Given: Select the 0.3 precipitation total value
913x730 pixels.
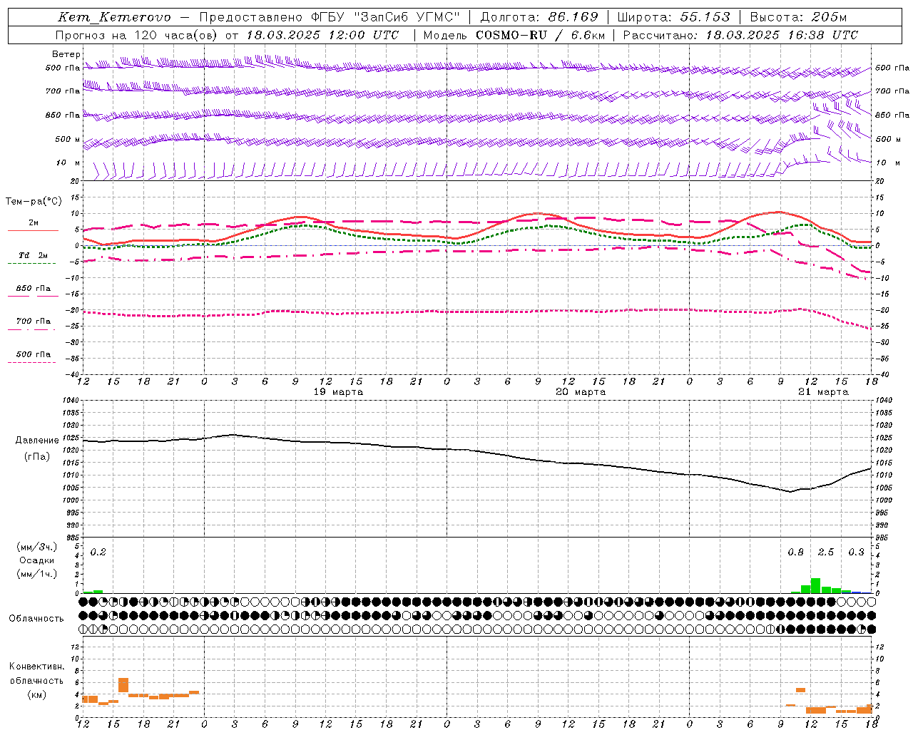Looking at the screenshot, I should click(856, 552).
